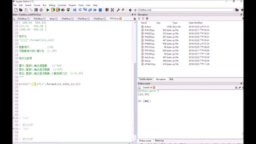
Task: Search tabs with editor magnifier icon
Action: [135, 19]
